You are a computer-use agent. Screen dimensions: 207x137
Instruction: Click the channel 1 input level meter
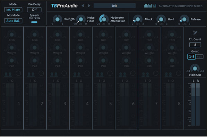8,104
